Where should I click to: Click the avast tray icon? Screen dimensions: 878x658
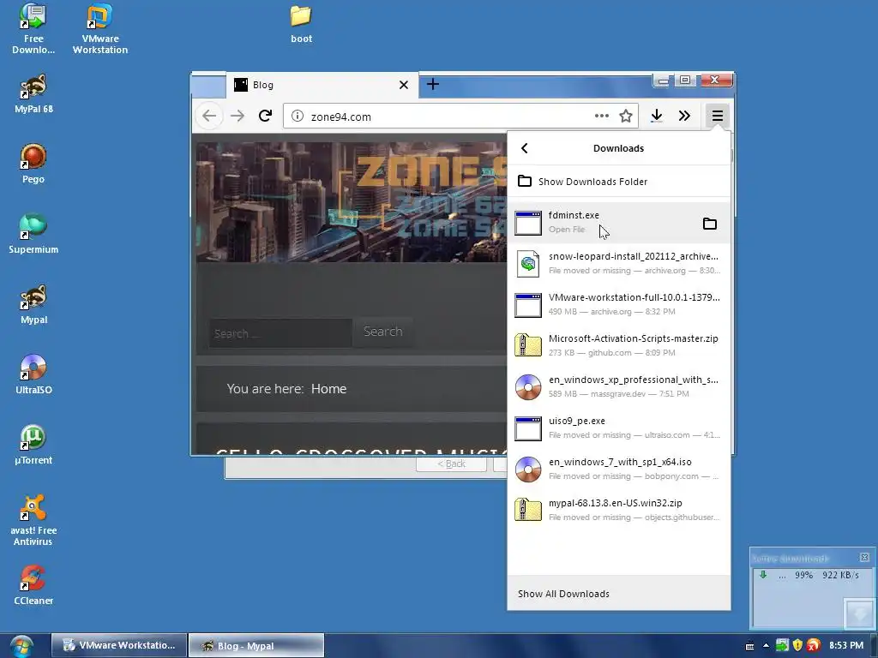(x=814, y=645)
